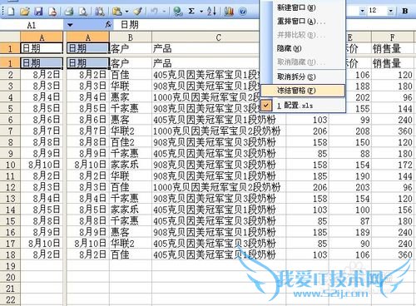Click product cell in row 7
The image size is (416, 306).
[219, 131]
